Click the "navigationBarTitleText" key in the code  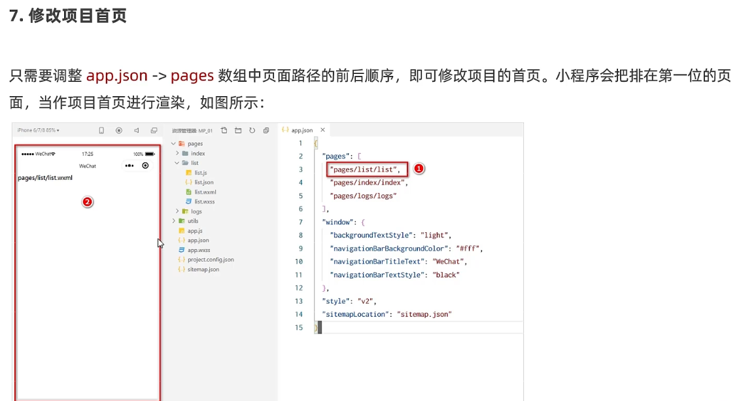point(377,262)
